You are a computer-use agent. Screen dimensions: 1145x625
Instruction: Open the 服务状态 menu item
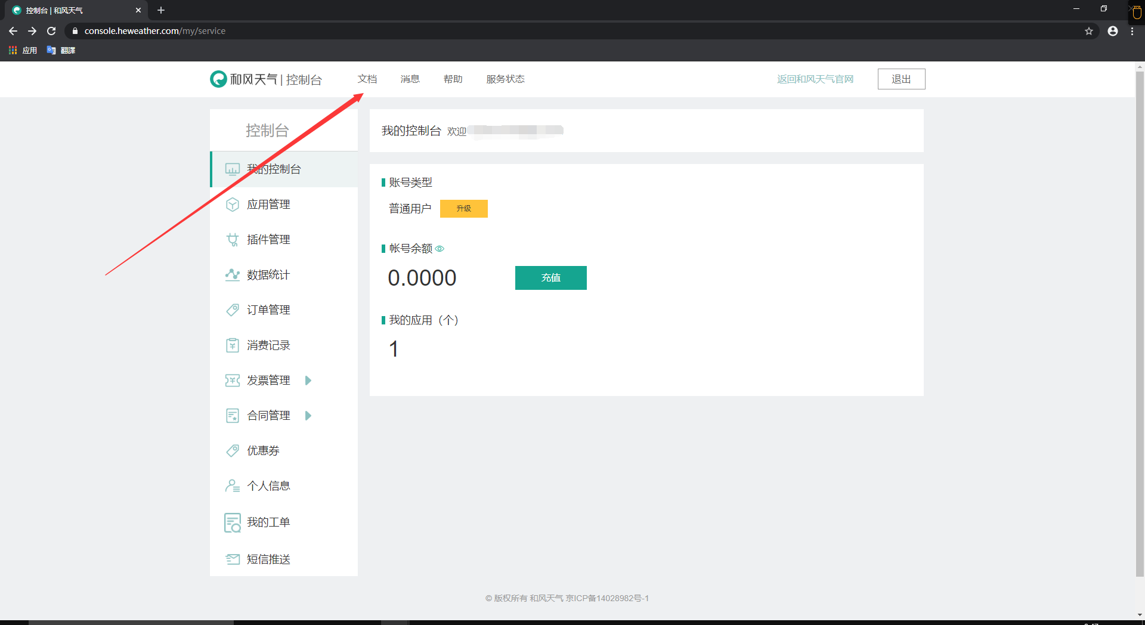(x=506, y=79)
